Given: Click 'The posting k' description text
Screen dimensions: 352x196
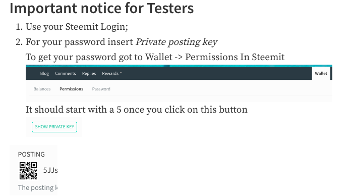Looking at the screenshot, I should [x=38, y=188].
